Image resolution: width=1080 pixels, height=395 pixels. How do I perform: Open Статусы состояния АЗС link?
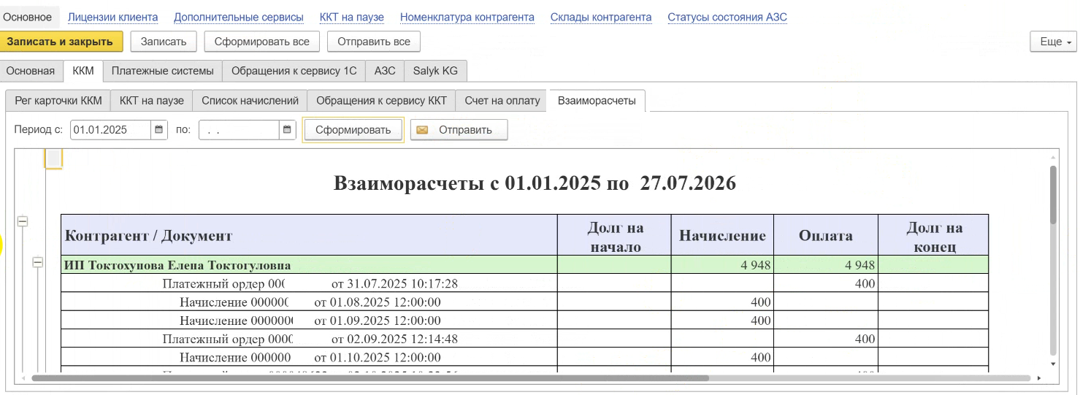coord(727,17)
